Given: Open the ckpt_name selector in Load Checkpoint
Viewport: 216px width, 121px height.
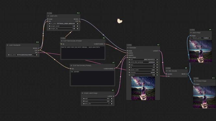Looking at the screenshot, I should (23, 55).
